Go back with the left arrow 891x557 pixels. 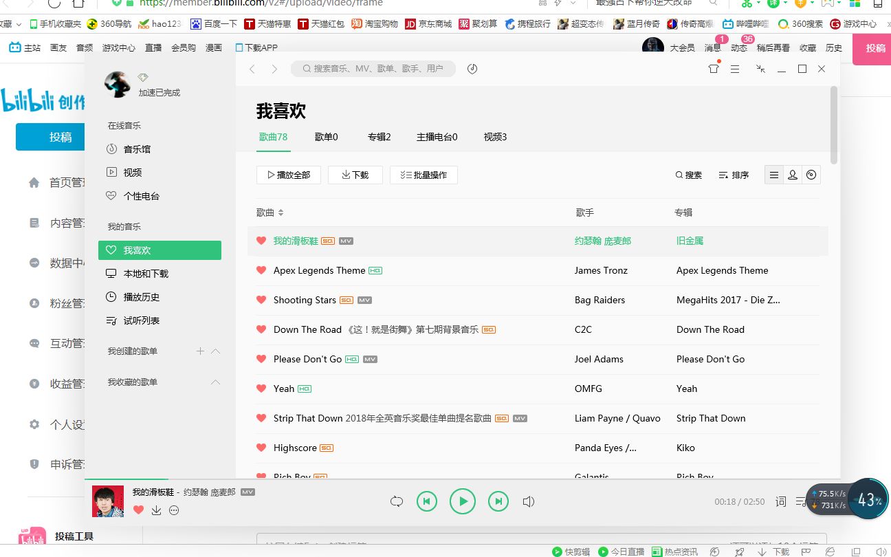tap(252, 69)
